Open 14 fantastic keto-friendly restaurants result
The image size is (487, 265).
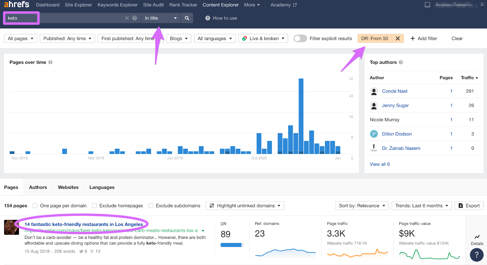(x=84, y=224)
